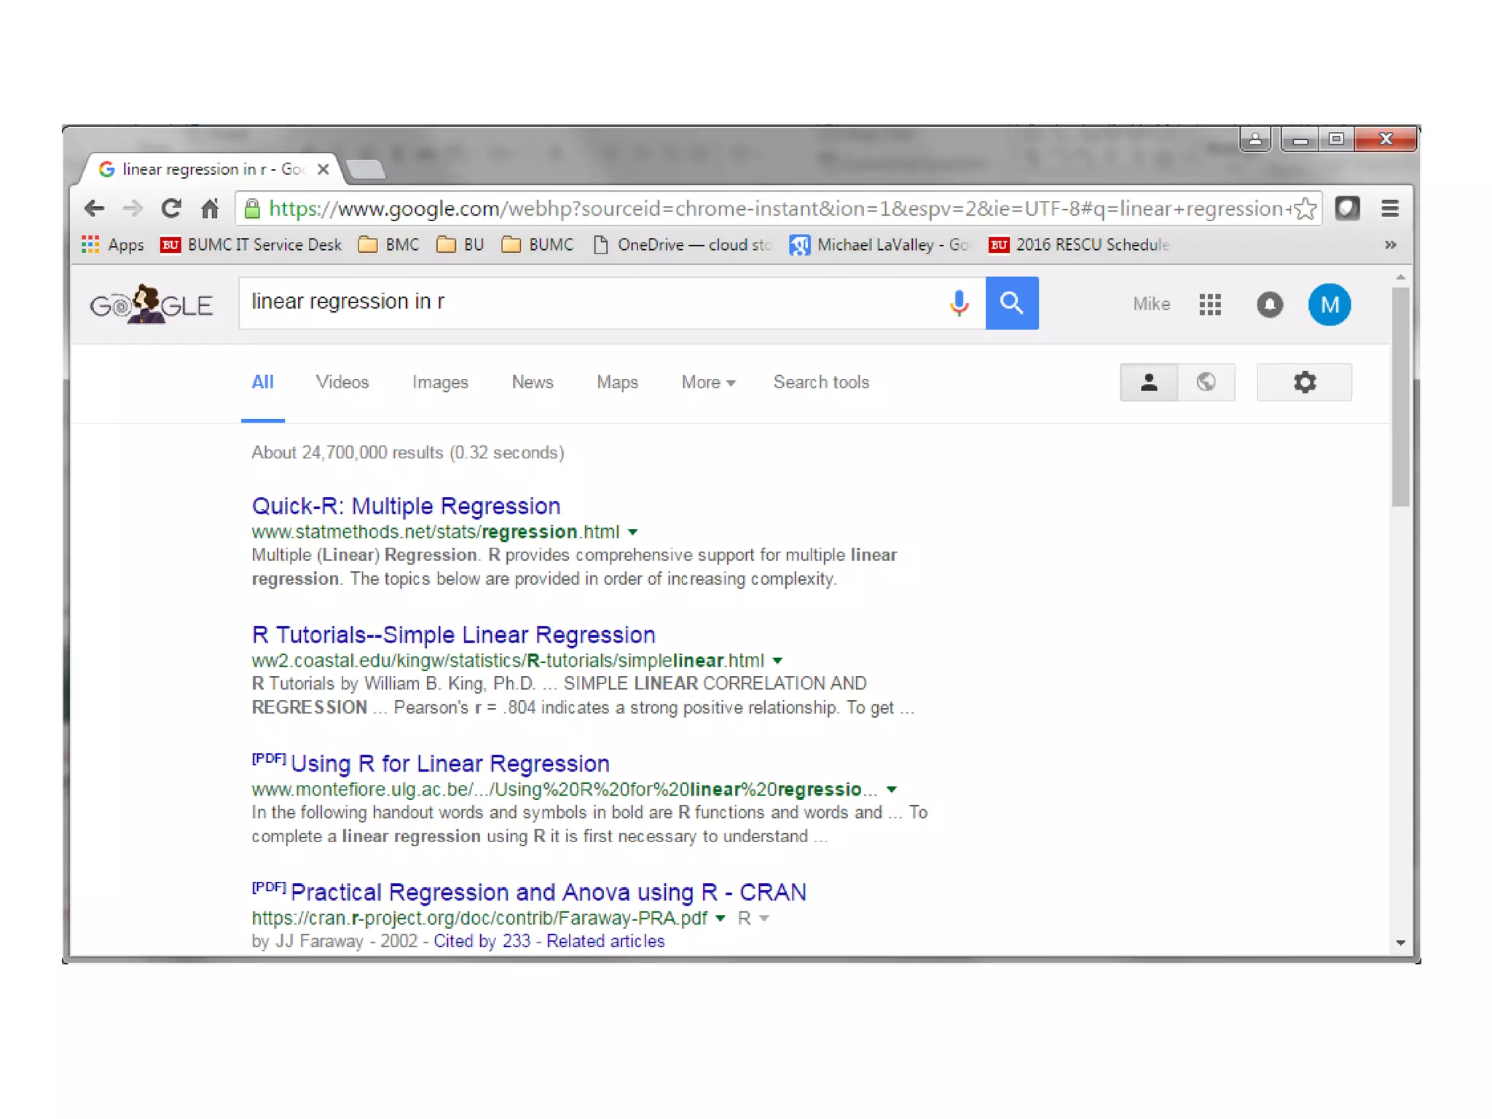
Task: Click the Chrome reload page icon
Action: click(x=171, y=209)
